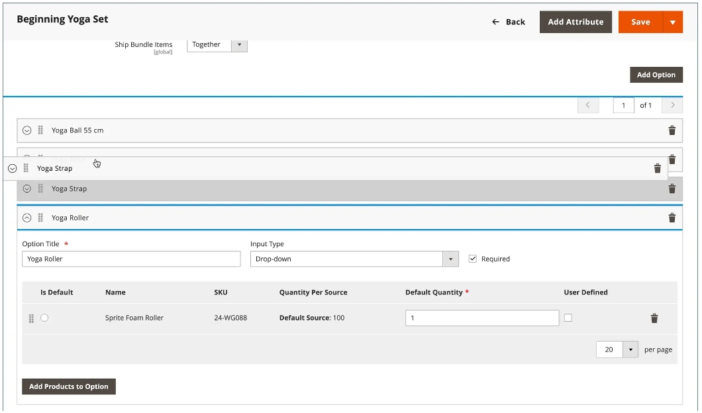Screen dimensions: 702x413
Task: Toggle the Required checkbox
Action: point(473,259)
